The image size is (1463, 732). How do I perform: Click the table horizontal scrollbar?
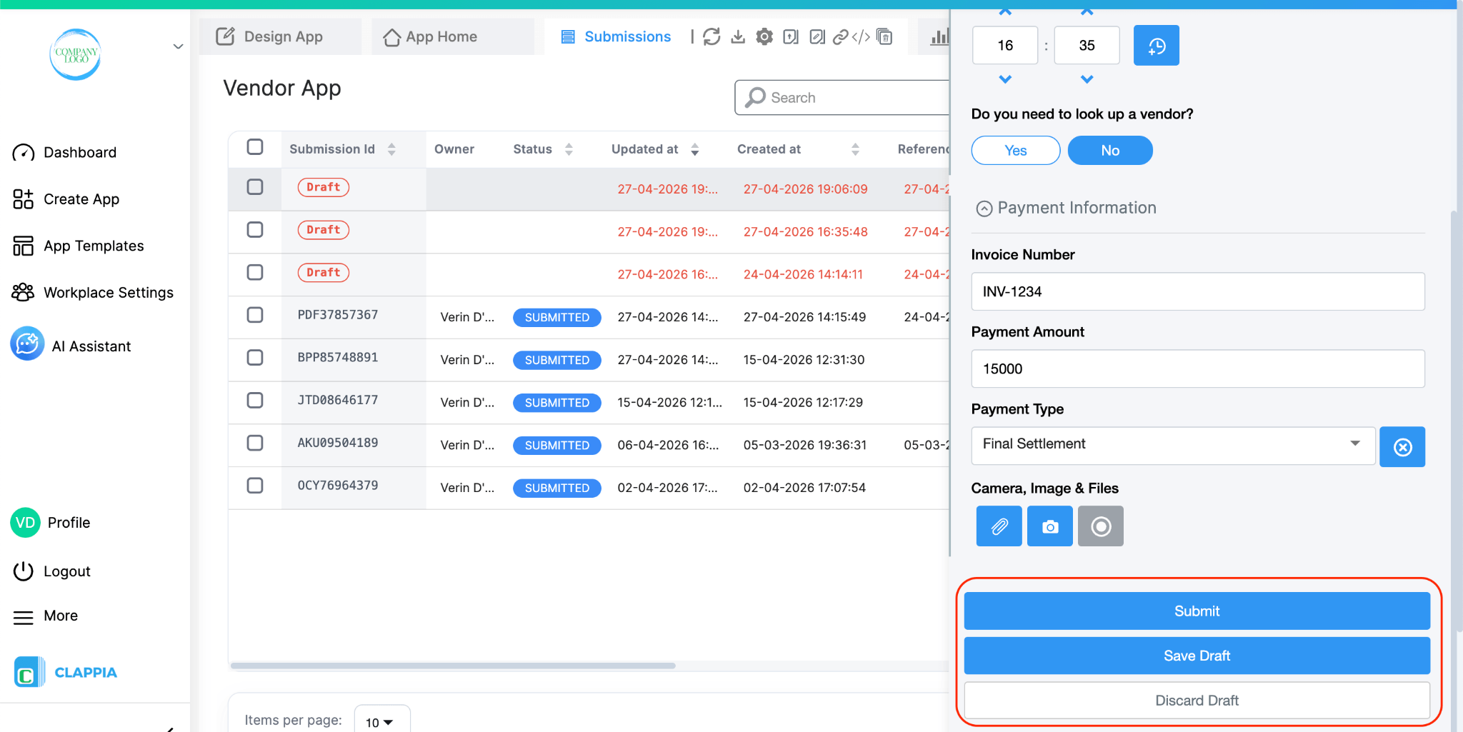click(453, 666)
